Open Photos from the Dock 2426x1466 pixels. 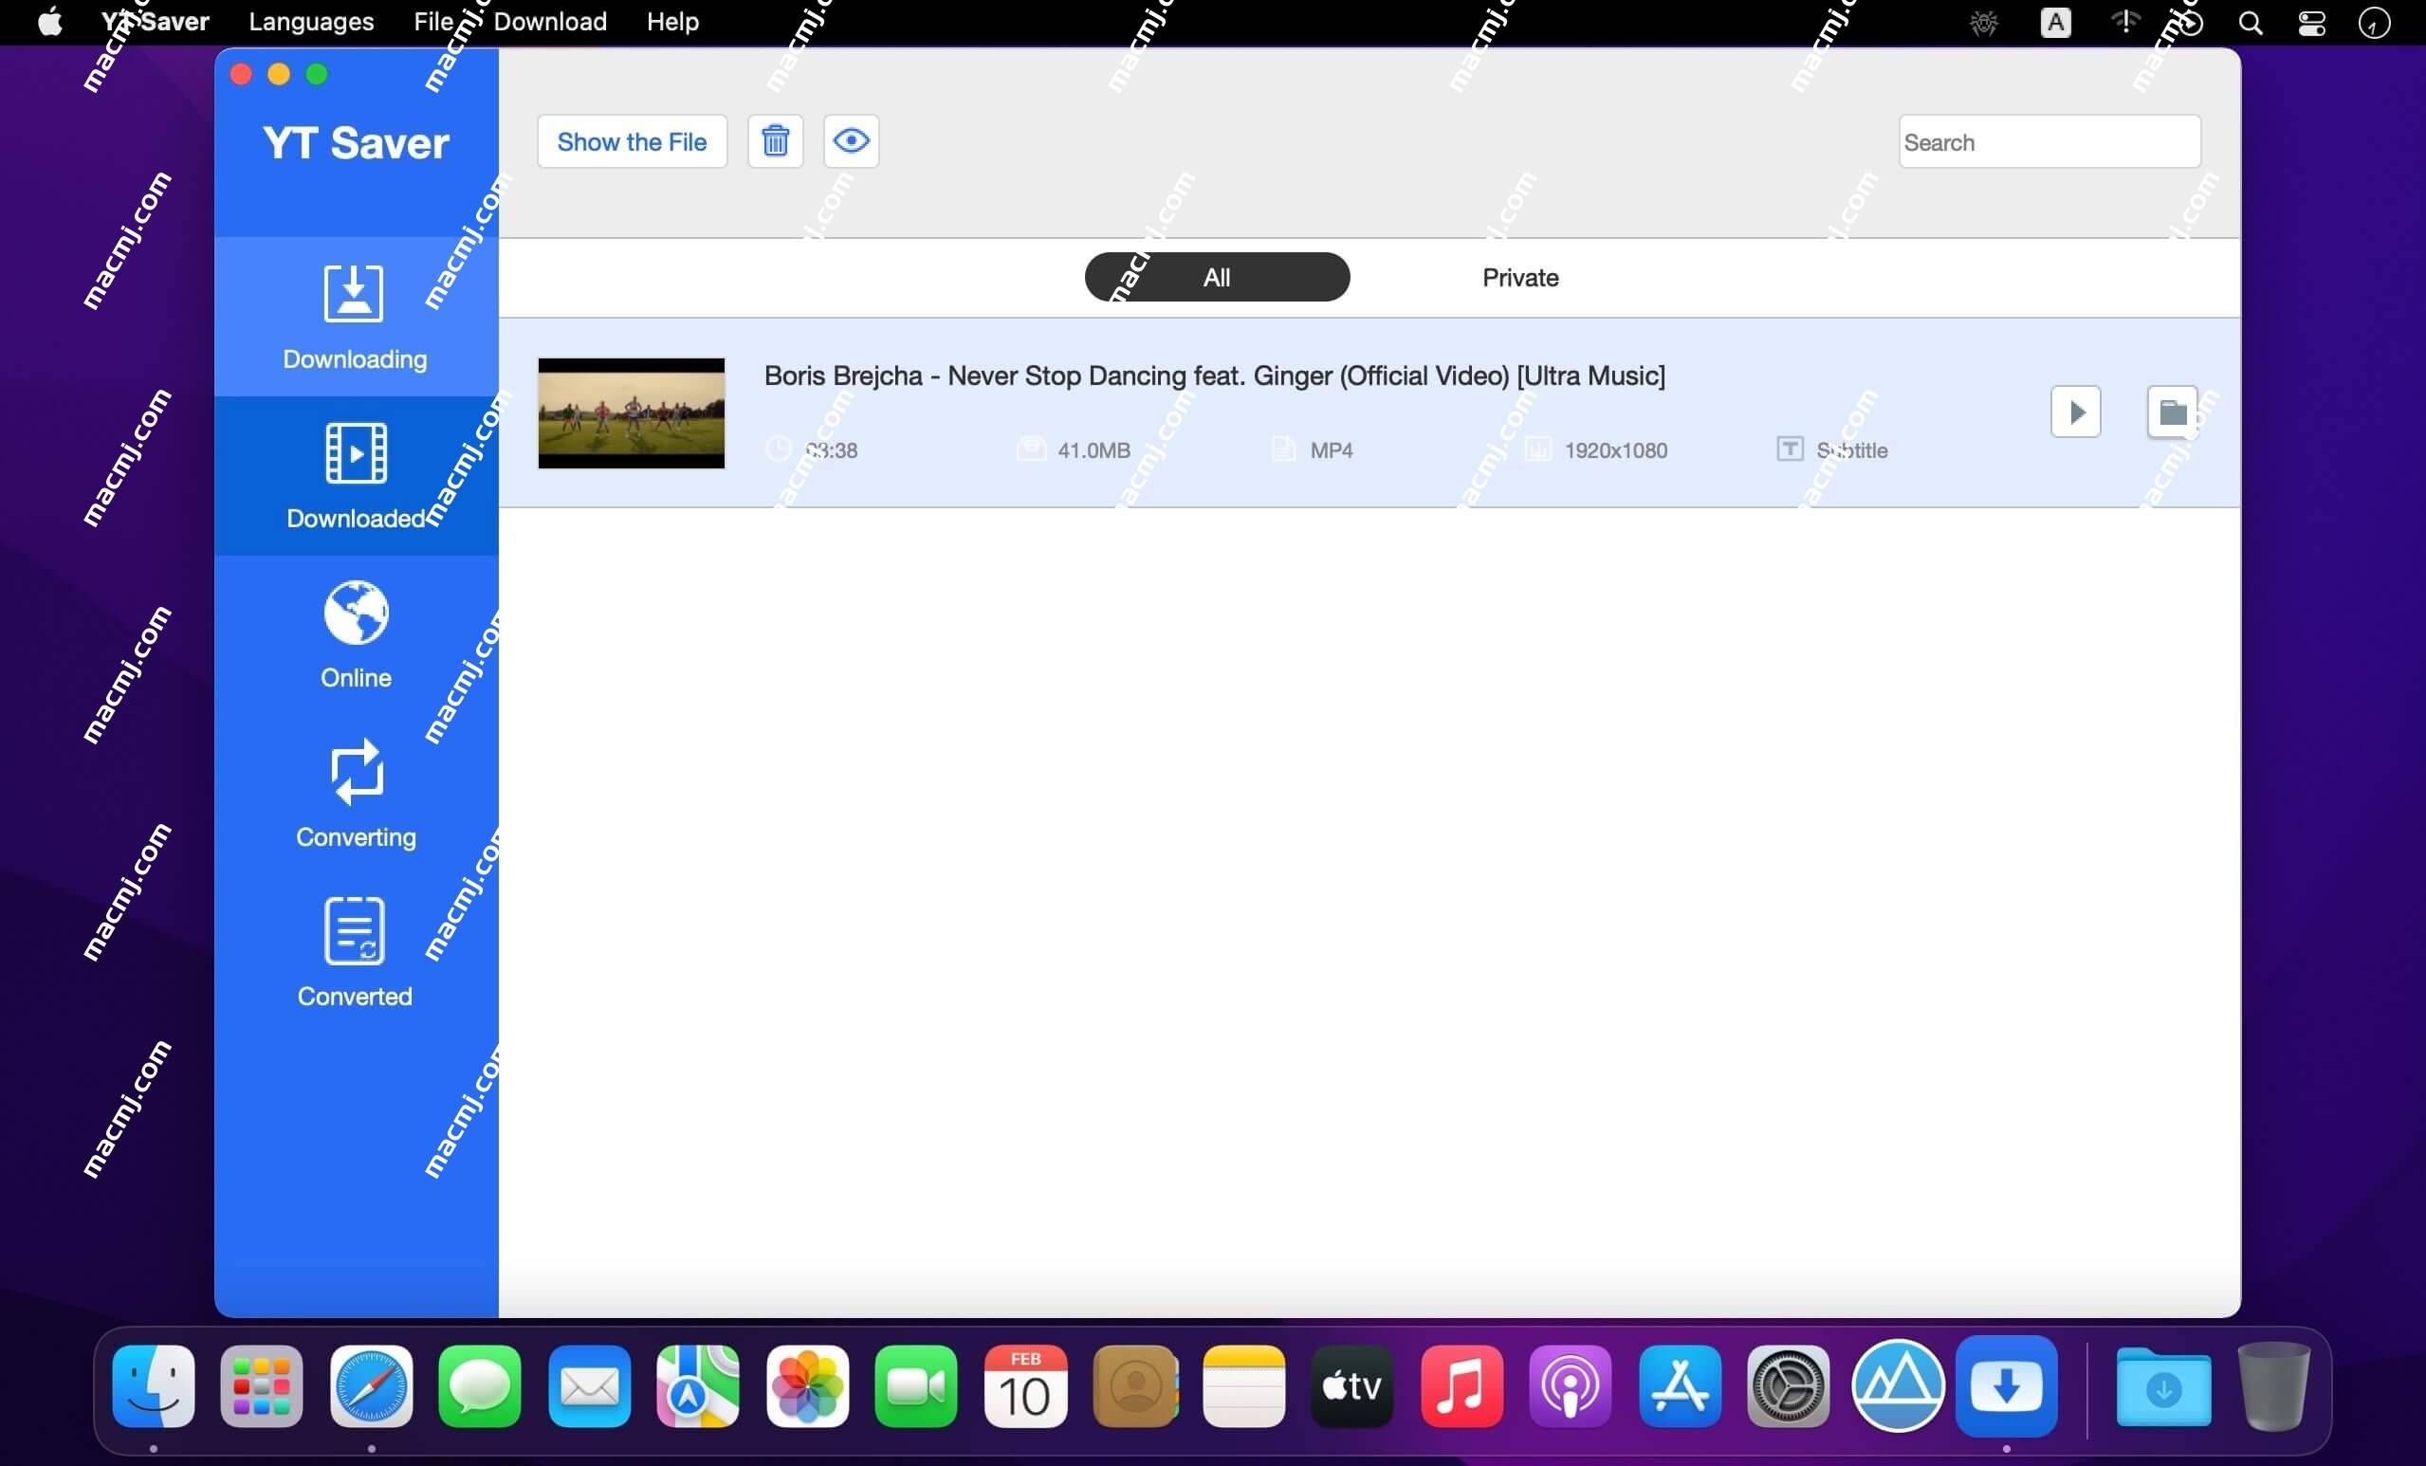(807, 1385)
